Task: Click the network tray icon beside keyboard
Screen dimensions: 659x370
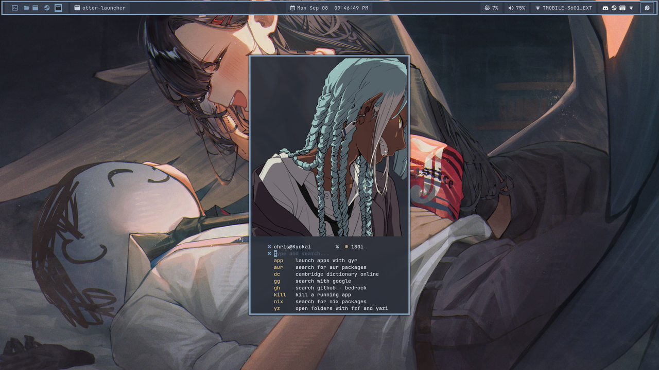Action: (631, 8)
